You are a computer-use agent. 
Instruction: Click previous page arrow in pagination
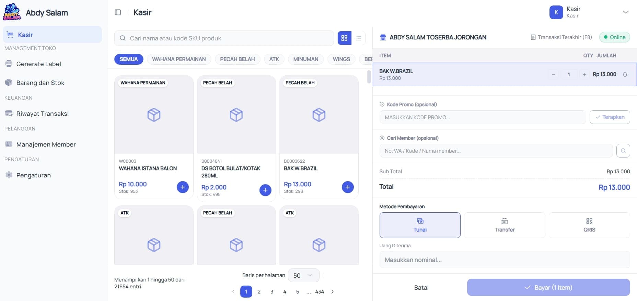tap(233, 292)
